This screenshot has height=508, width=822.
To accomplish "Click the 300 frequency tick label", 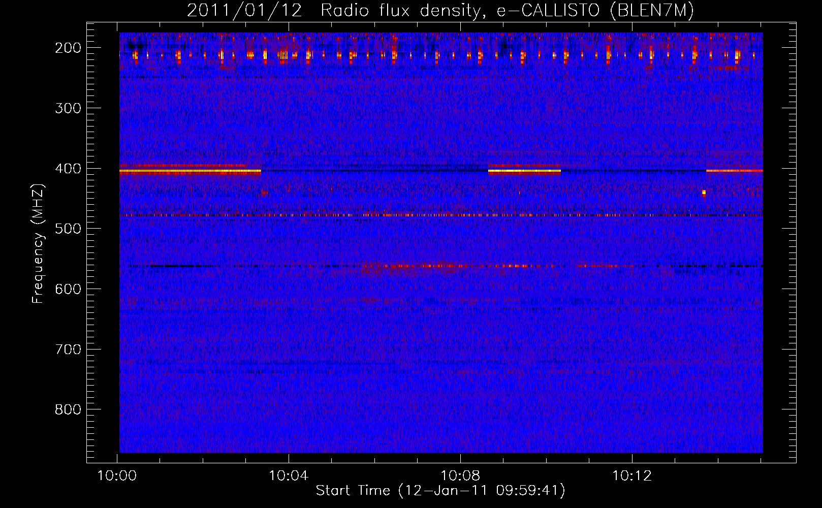I will tap(68, 108).
